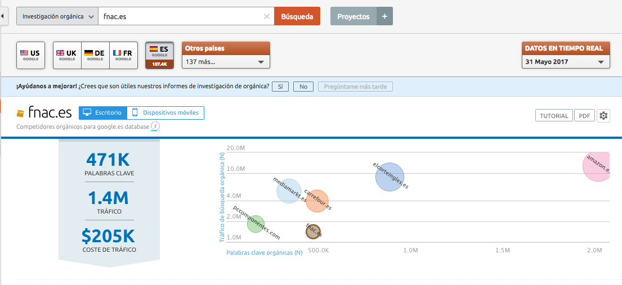Image resolution: width=622 pixels, height=285 pixels.
Task: Open the Proyectos button
Action: [x=353, y=17]
